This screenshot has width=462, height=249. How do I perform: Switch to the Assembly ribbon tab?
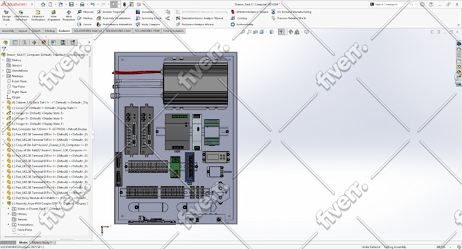pyautogui.click(x=8, y=31)
